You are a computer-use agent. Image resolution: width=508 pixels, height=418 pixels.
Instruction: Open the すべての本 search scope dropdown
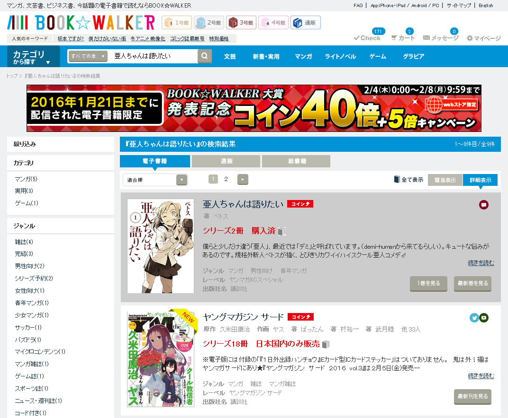[88, 56]
